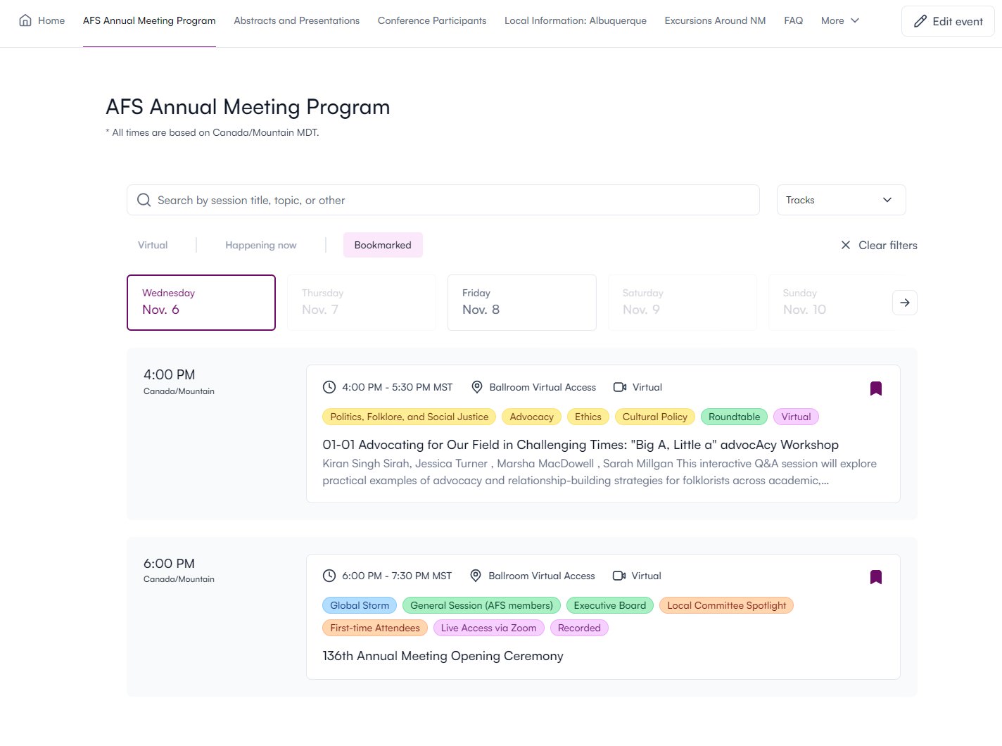This screenshot has height=746, width=1002.
Task: Toggle the Virtual filter
Action: pyautogui.click(x=153, y=245)
